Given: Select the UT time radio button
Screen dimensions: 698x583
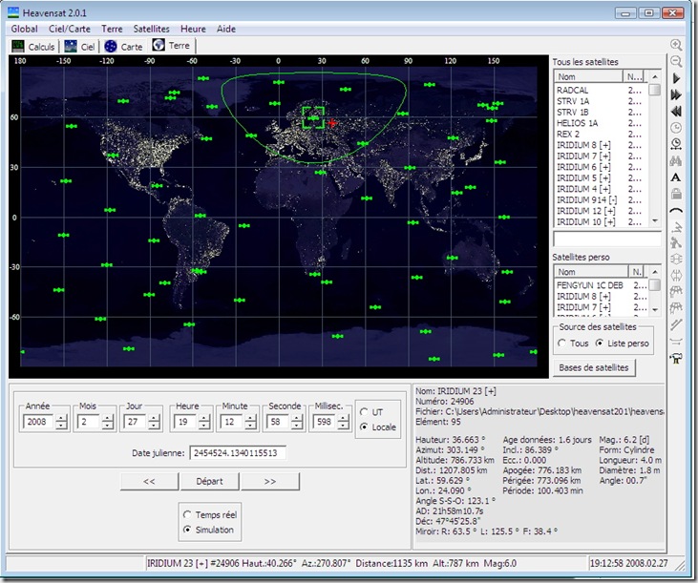Looking at the screenshot, I should pyautogui.click(x=364, y=412).
